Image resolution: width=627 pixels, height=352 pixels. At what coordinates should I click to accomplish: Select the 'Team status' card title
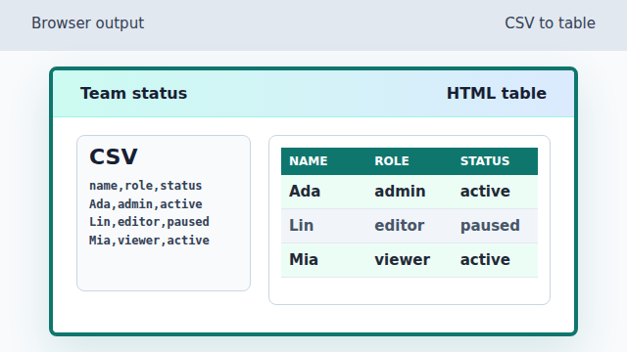point(133,94)
